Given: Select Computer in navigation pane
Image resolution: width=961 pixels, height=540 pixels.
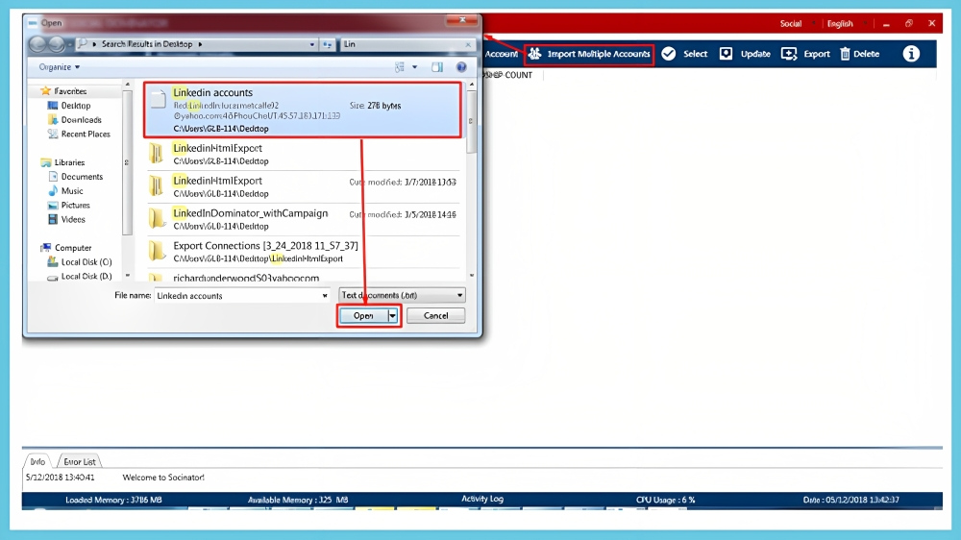Looking at the screenshot, I should (65, 248).
